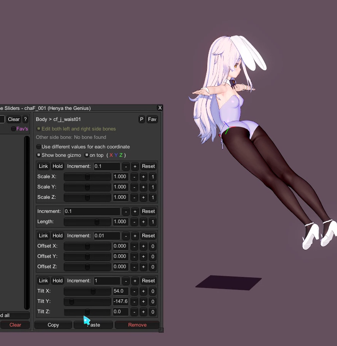Image resolution: width=337 pixels, height=346 pixels.
Task: Increase Scale X with plus button
Action: (x=143, y=177)
